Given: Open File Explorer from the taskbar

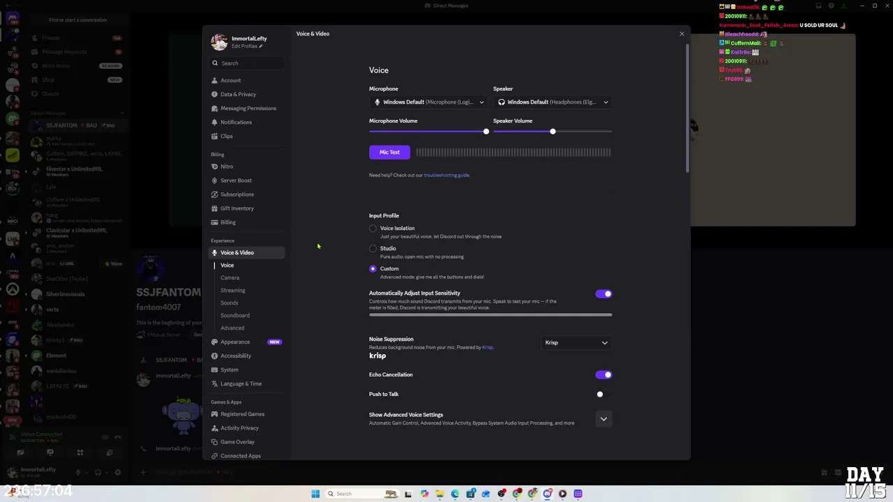Looking at the screenshot, I should (440, 494).
